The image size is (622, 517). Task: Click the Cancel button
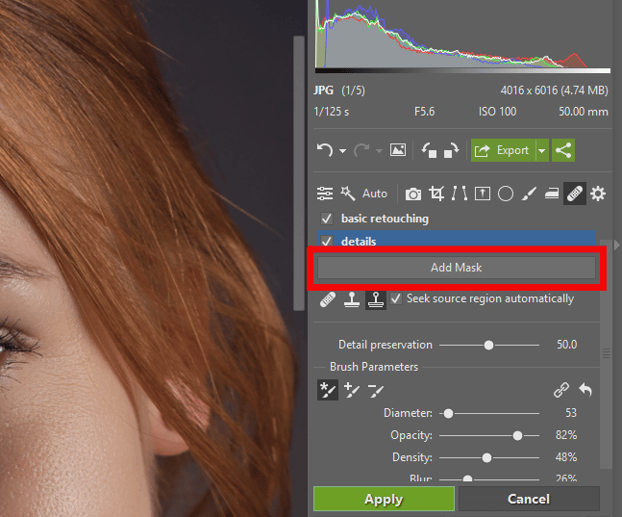click(x=529, y=499)
